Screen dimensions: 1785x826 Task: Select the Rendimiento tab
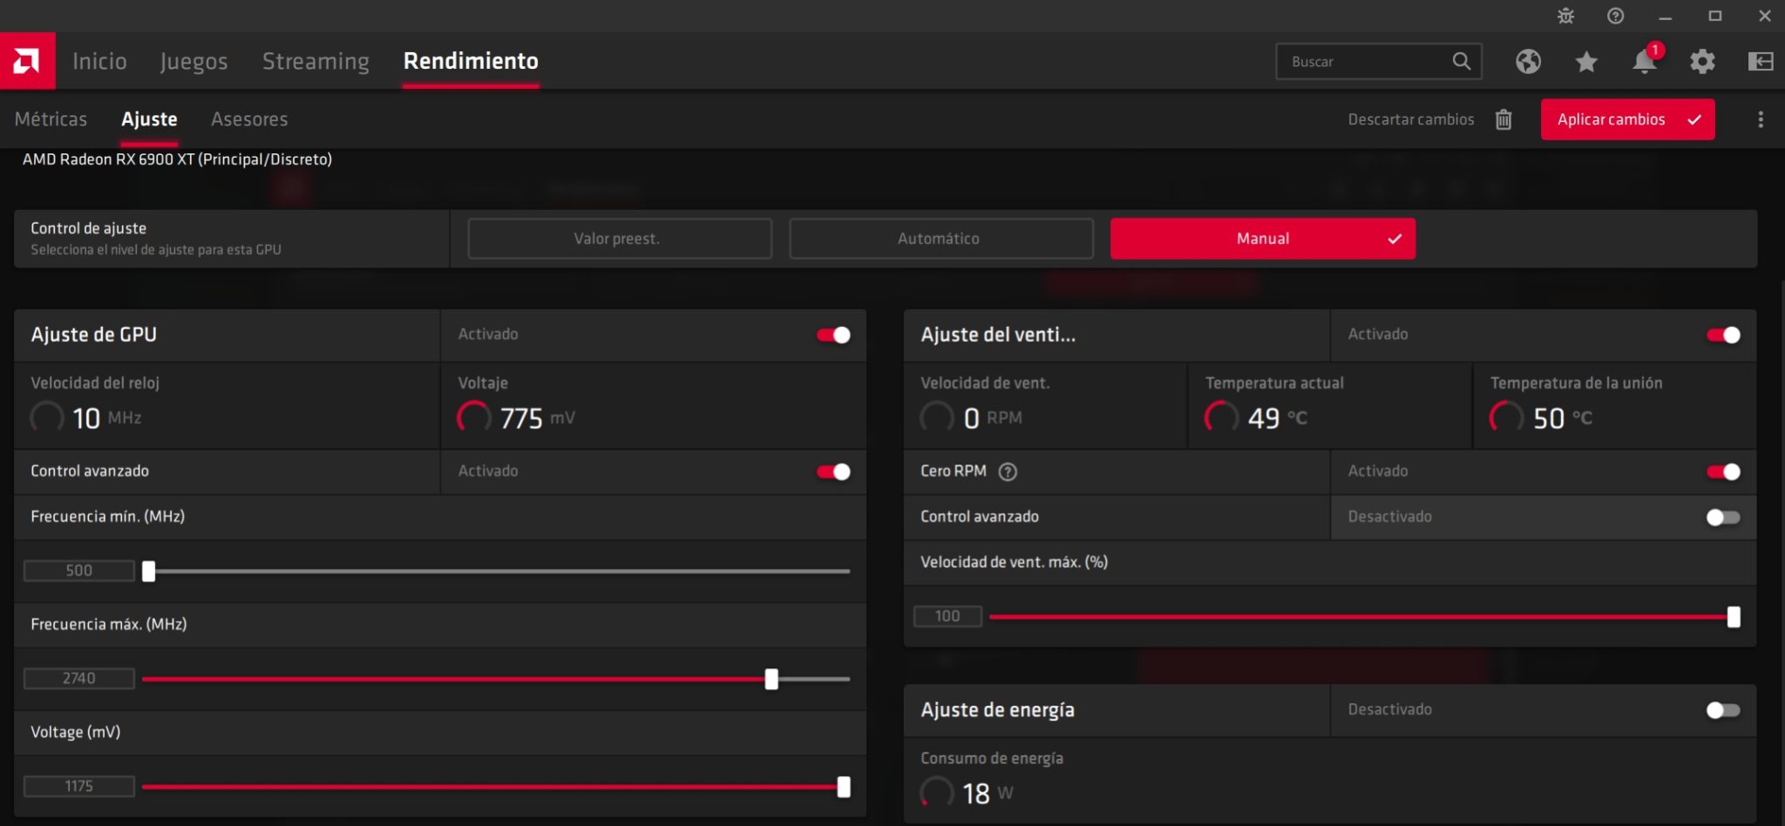(471, 61)
